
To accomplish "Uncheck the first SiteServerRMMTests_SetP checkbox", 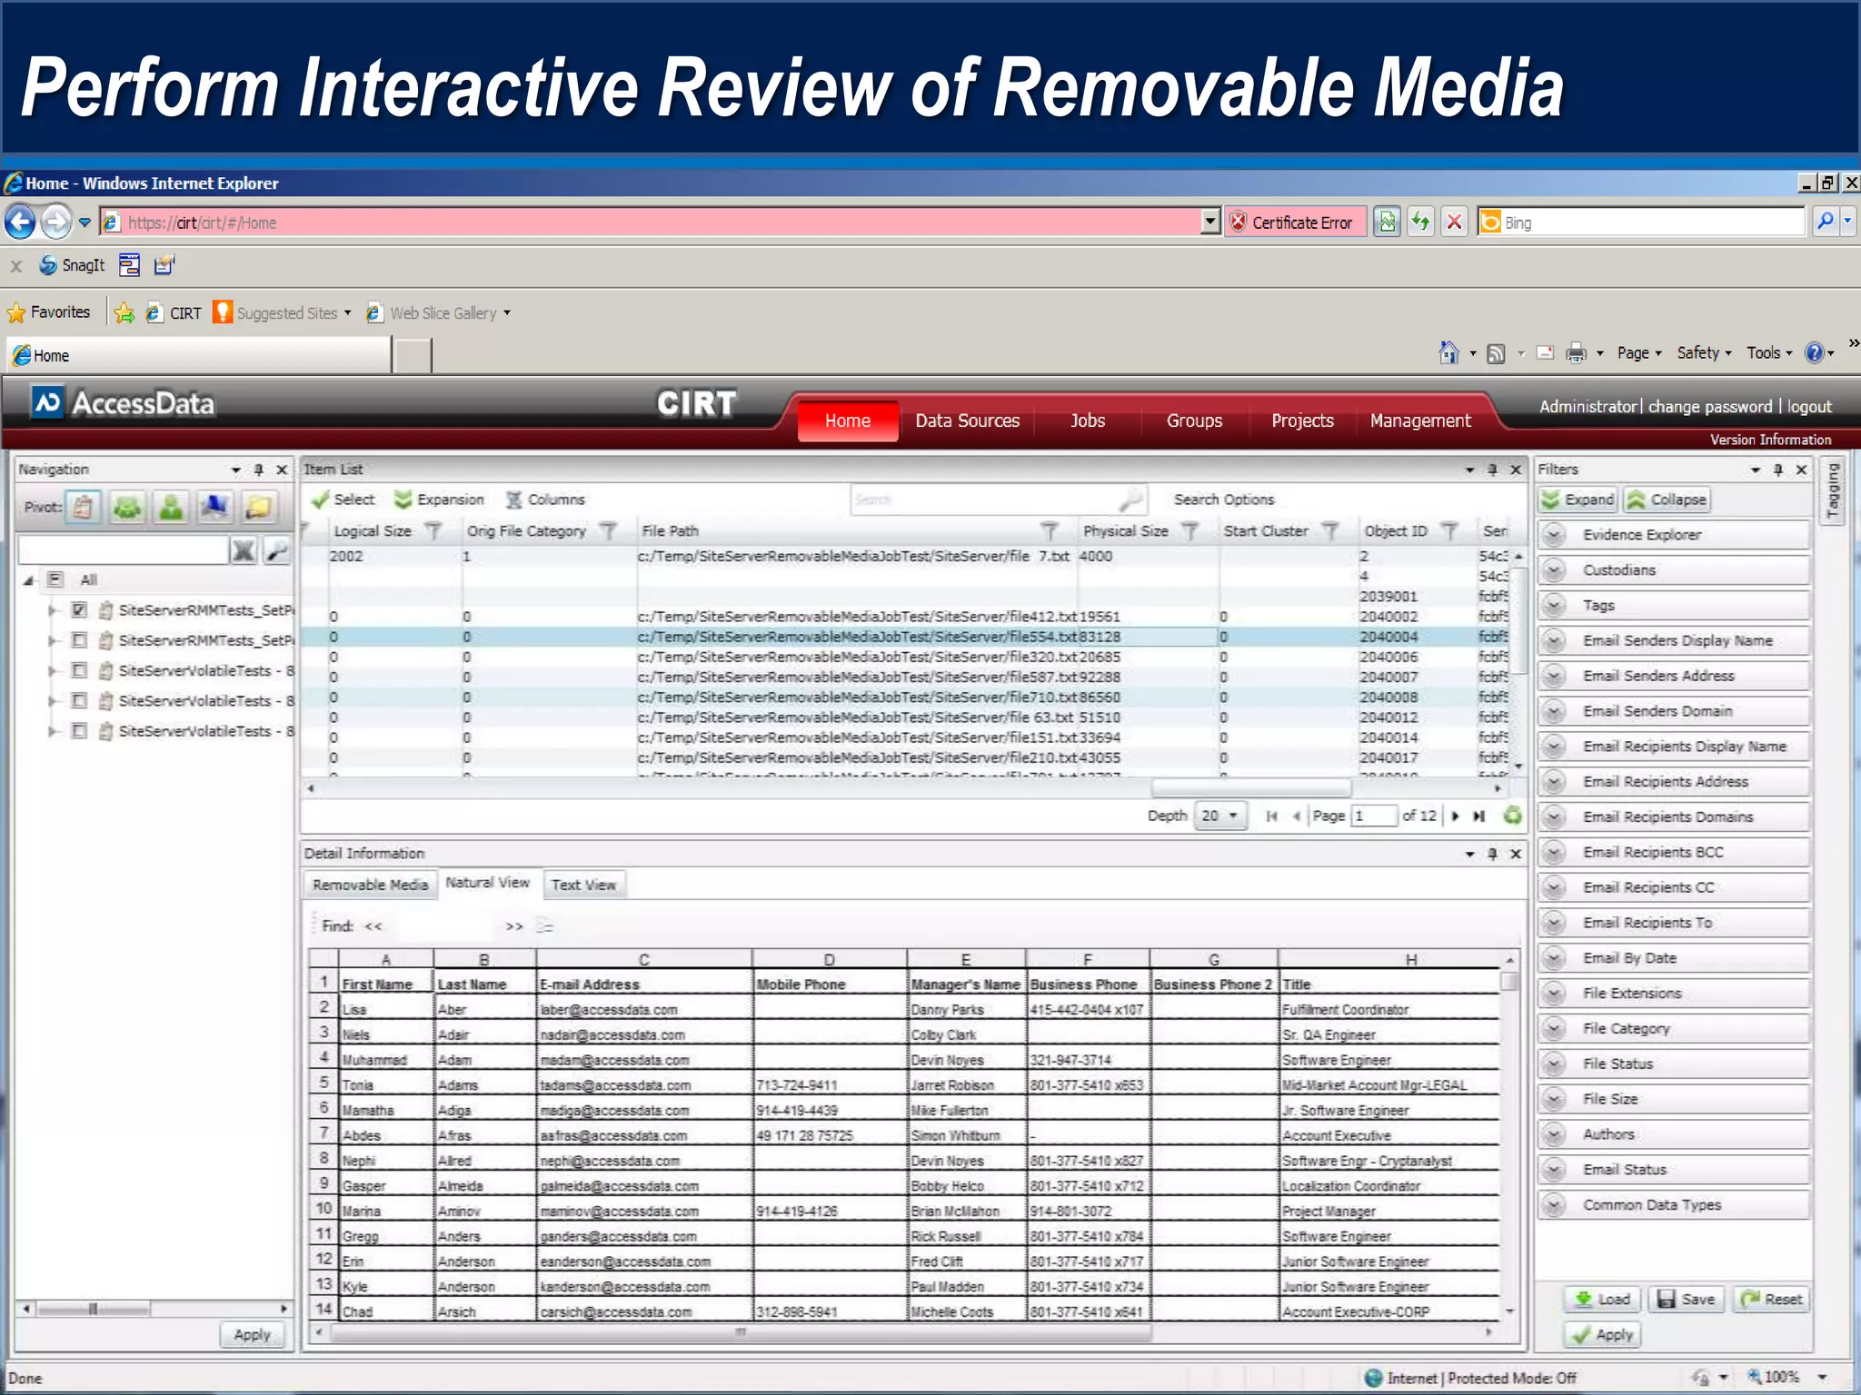I will 80,609.
